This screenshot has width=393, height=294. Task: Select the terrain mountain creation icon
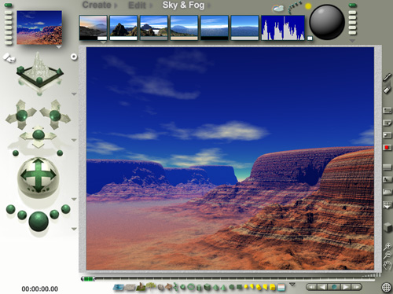pos(141,287)
